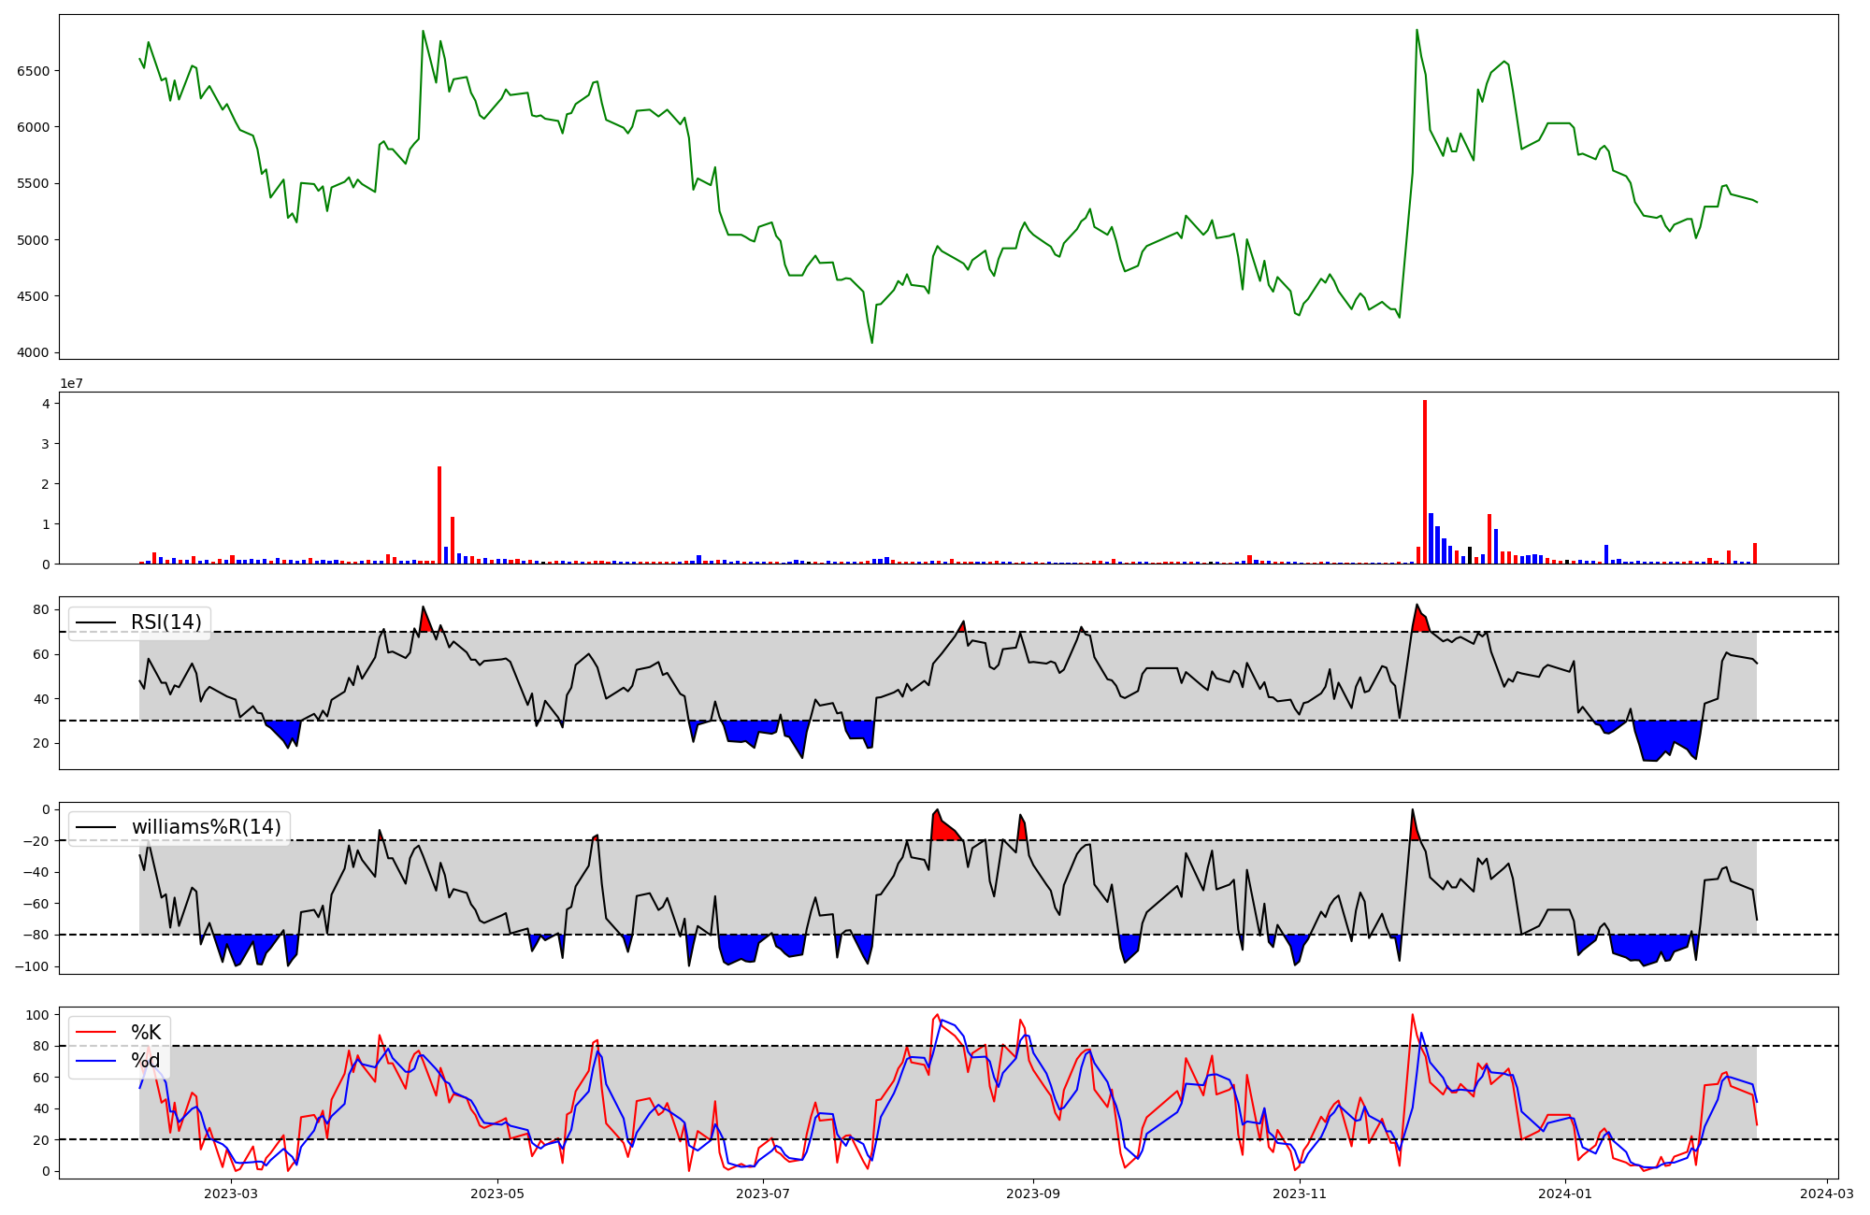This screenshot has height=1215, width=1870.
Task: Click the tallest red volume bar
Action: [1425, 481]
